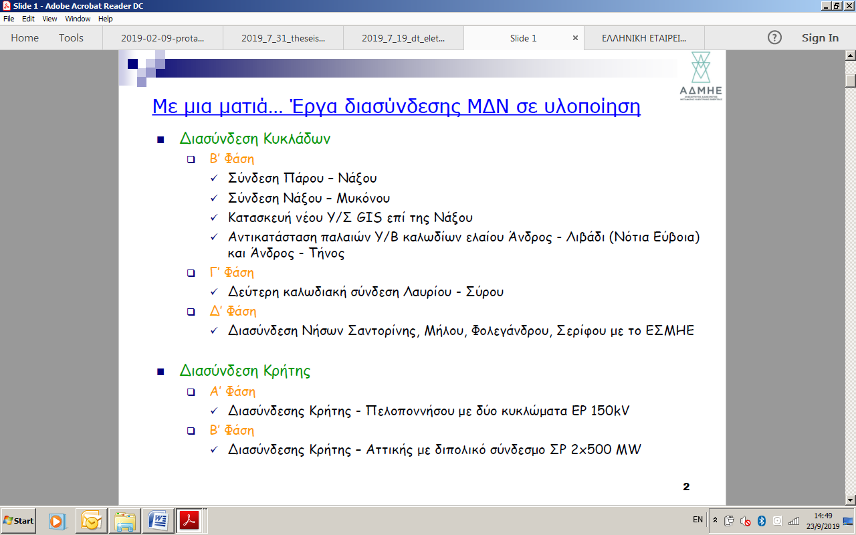Screen dimensions: 856x535
Task: Click the page number 2 on slide
Action: [x=686, y=487]
